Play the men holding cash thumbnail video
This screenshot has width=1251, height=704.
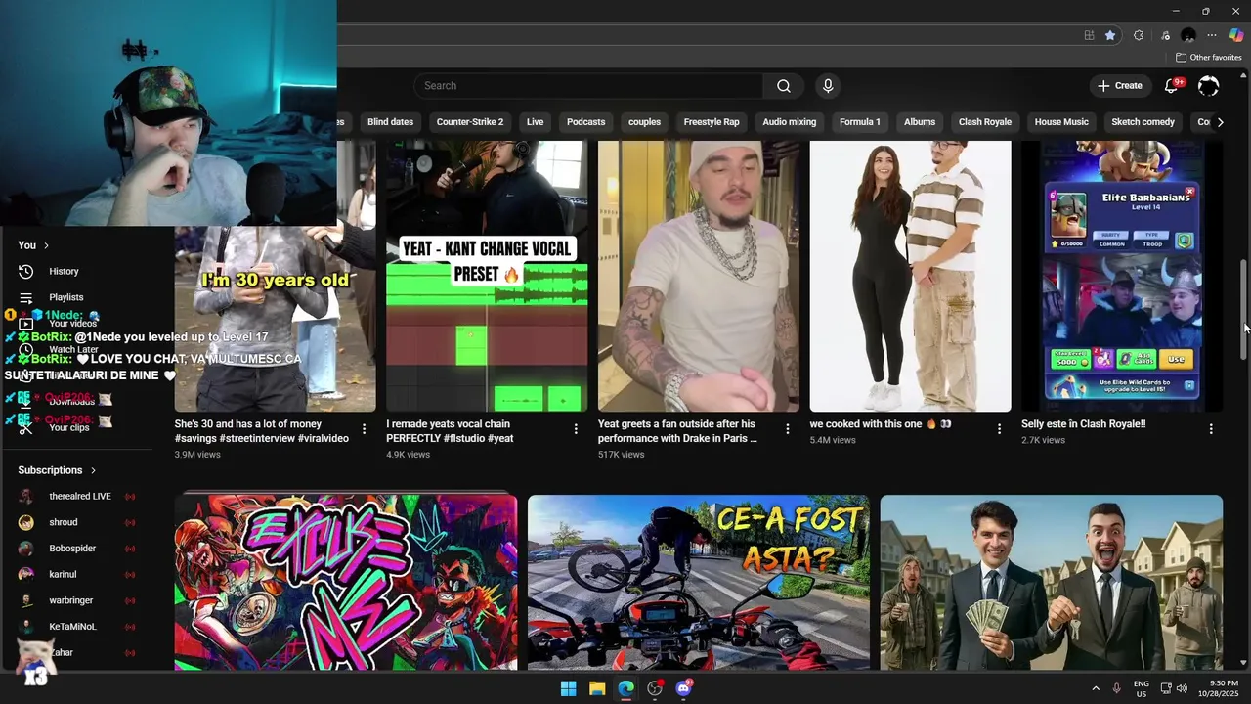click(x=1052, y=582)
